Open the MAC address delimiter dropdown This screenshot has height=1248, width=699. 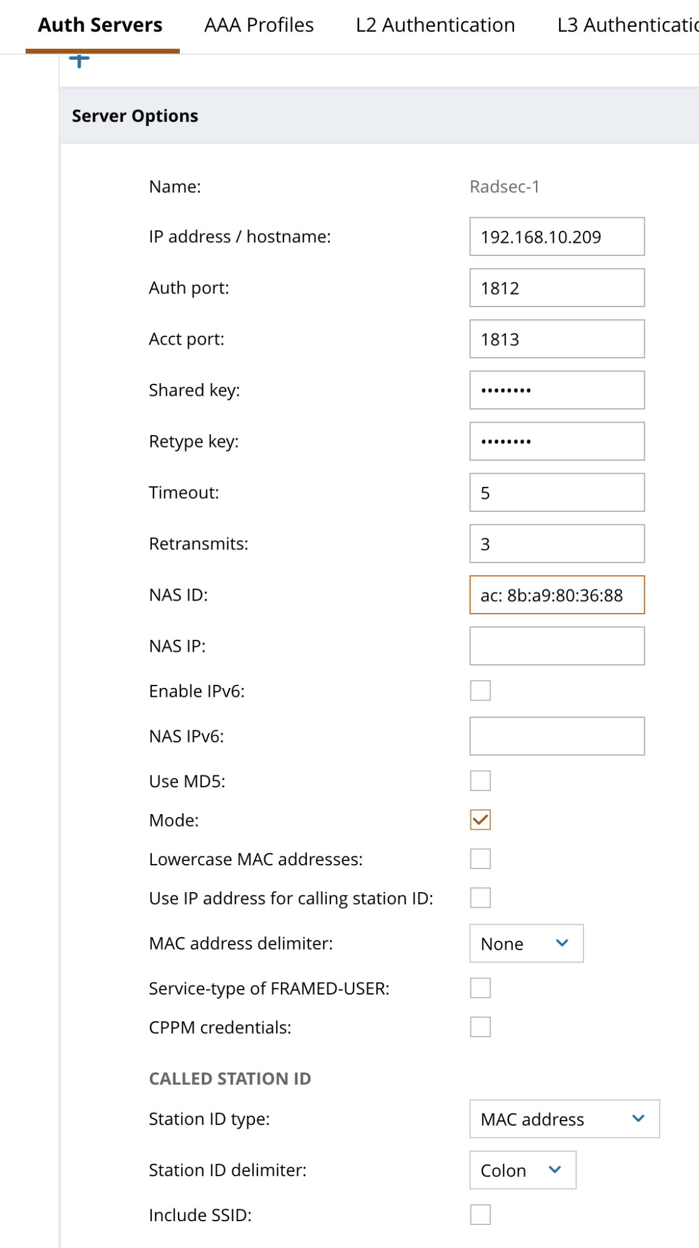[x=526, y=943]
